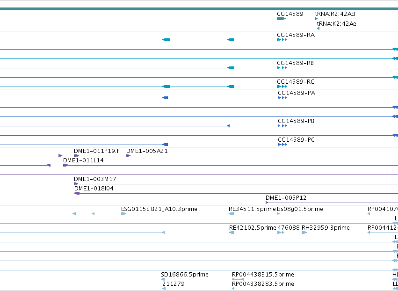Click the CG14589-RC transcript arrows glyph
The image size is (398, 291).
(282, 87)
